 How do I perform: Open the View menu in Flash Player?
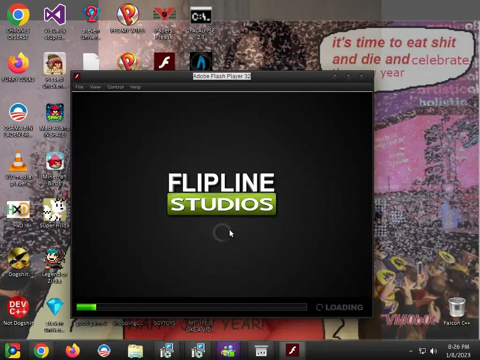95,87
